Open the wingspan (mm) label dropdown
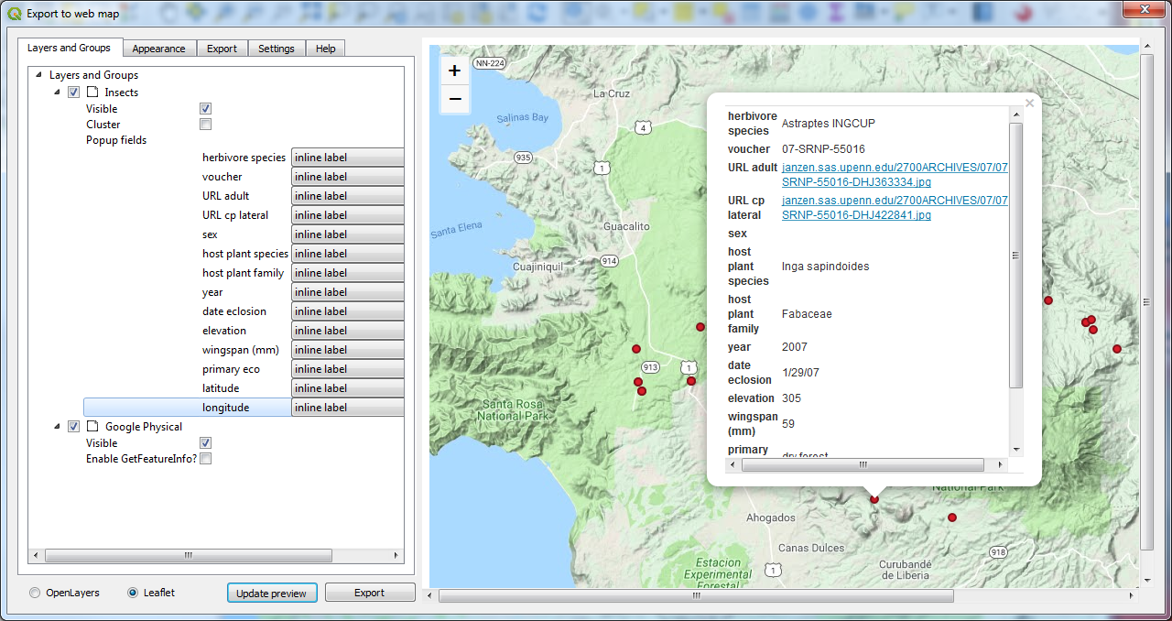 click(x=347, y=350)
